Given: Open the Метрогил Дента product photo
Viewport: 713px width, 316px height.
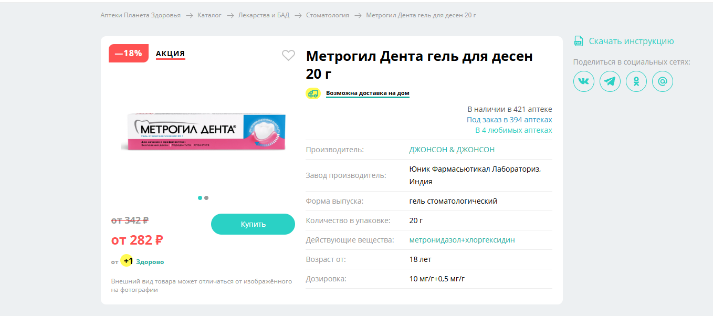Looking at the screenshot, I should [x=203, y=132].
